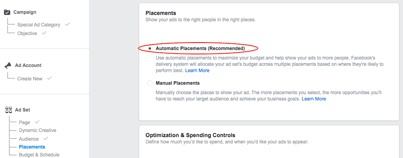This screenshot has width=403, height=158.
Task: Navigate to the Objective step
Action: pos(27,33)
